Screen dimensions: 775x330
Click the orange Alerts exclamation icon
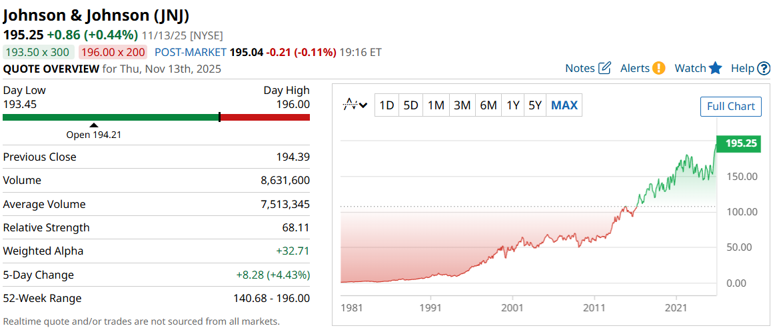click(x=658, y=68)
